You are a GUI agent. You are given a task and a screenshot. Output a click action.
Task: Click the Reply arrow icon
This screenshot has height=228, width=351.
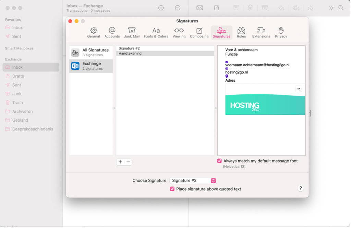pyautogui.click(x=281, y=8)
